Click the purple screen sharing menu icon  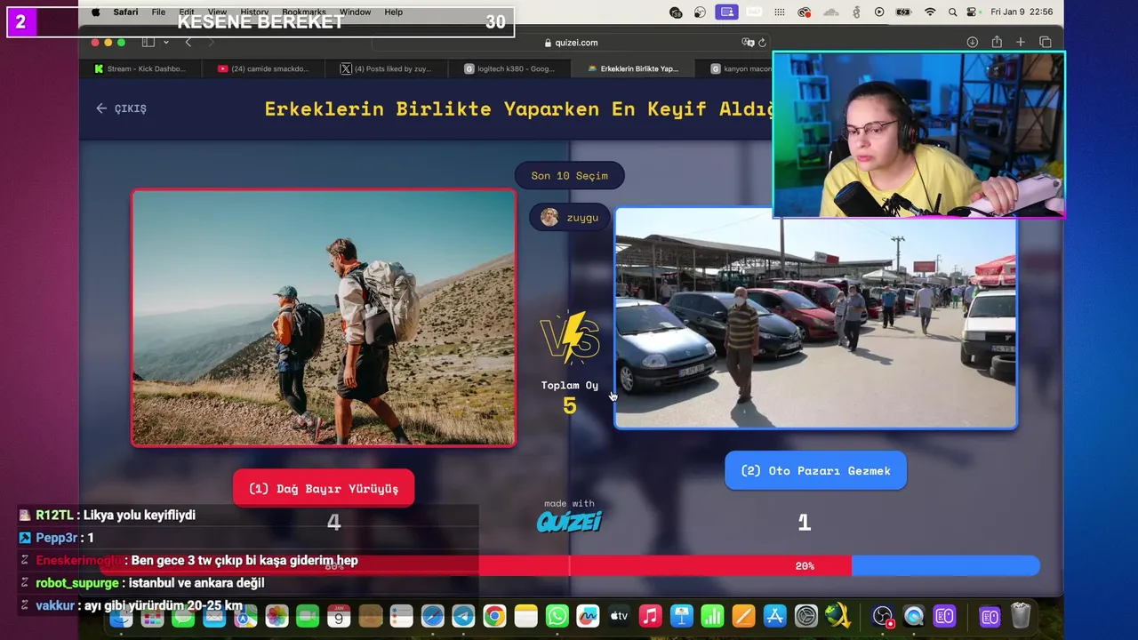click(727, 12)
